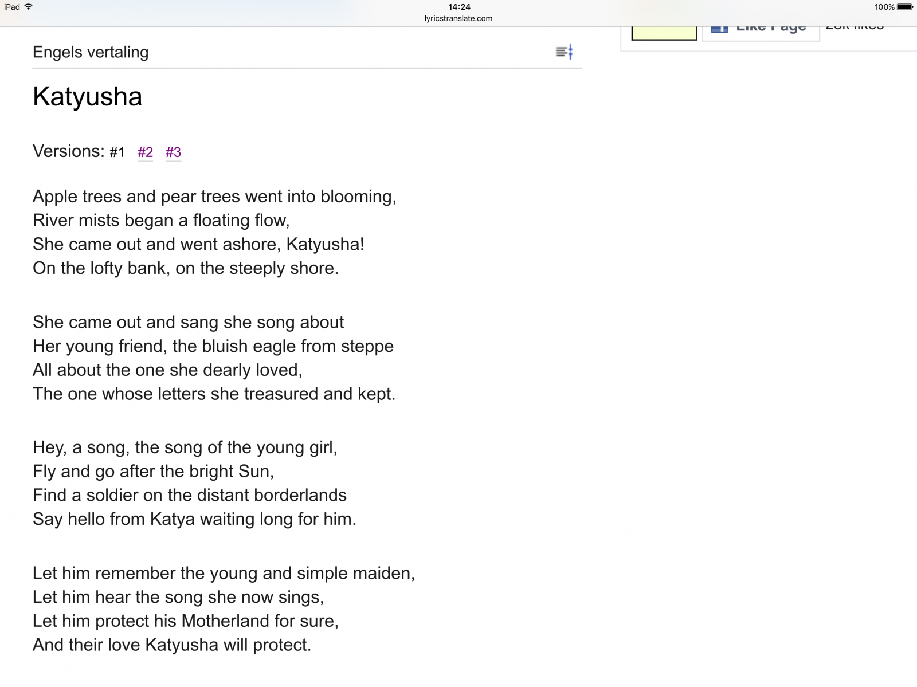Image resolution: width=917 pixels, height=687 pixels.
Task: Click line 'Fly and go after the bright Sun,'
Action: coord(154,472)
